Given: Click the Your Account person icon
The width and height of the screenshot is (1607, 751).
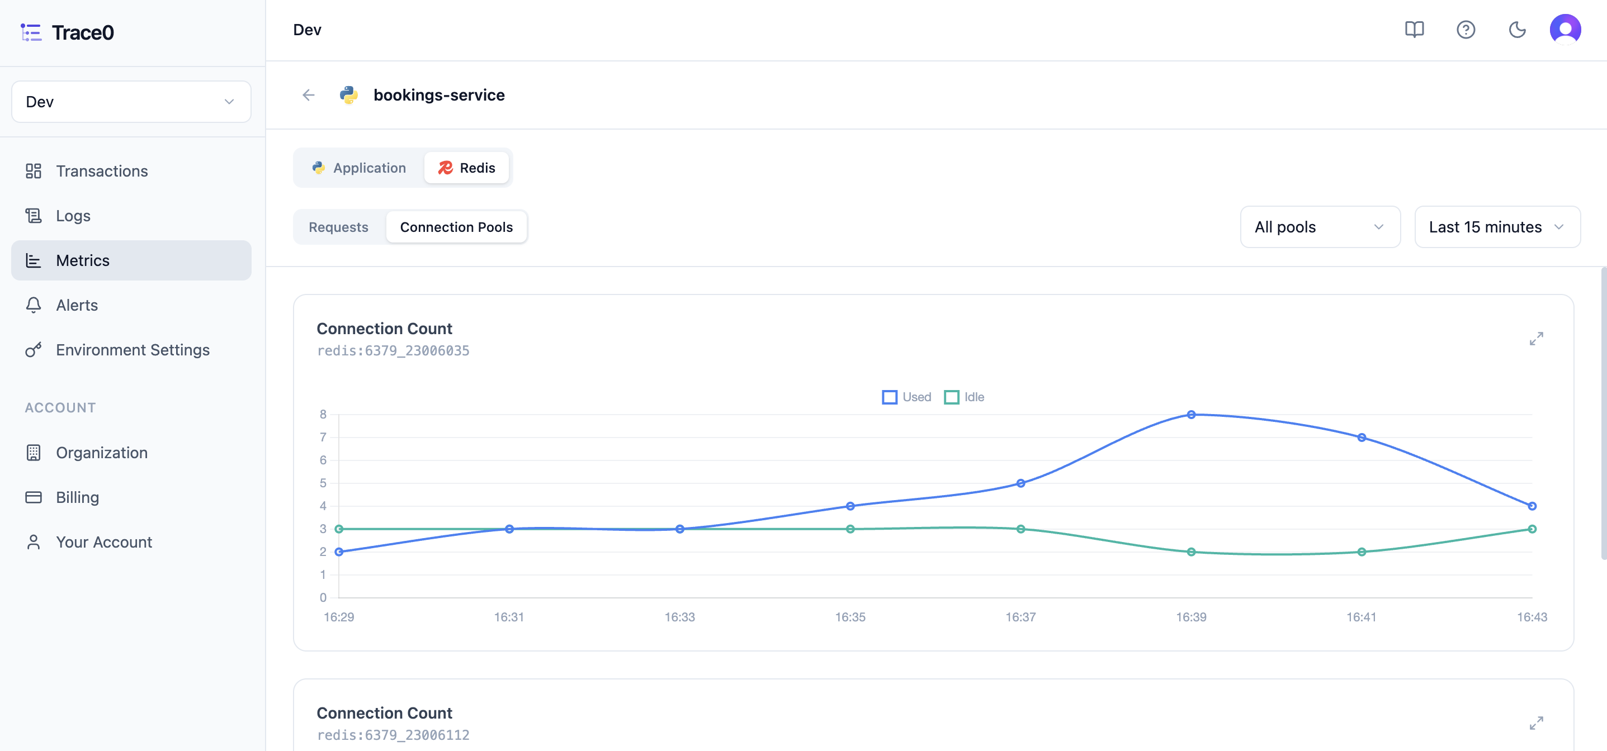Looking at the screenshot, I should click(x=33, y=542).
